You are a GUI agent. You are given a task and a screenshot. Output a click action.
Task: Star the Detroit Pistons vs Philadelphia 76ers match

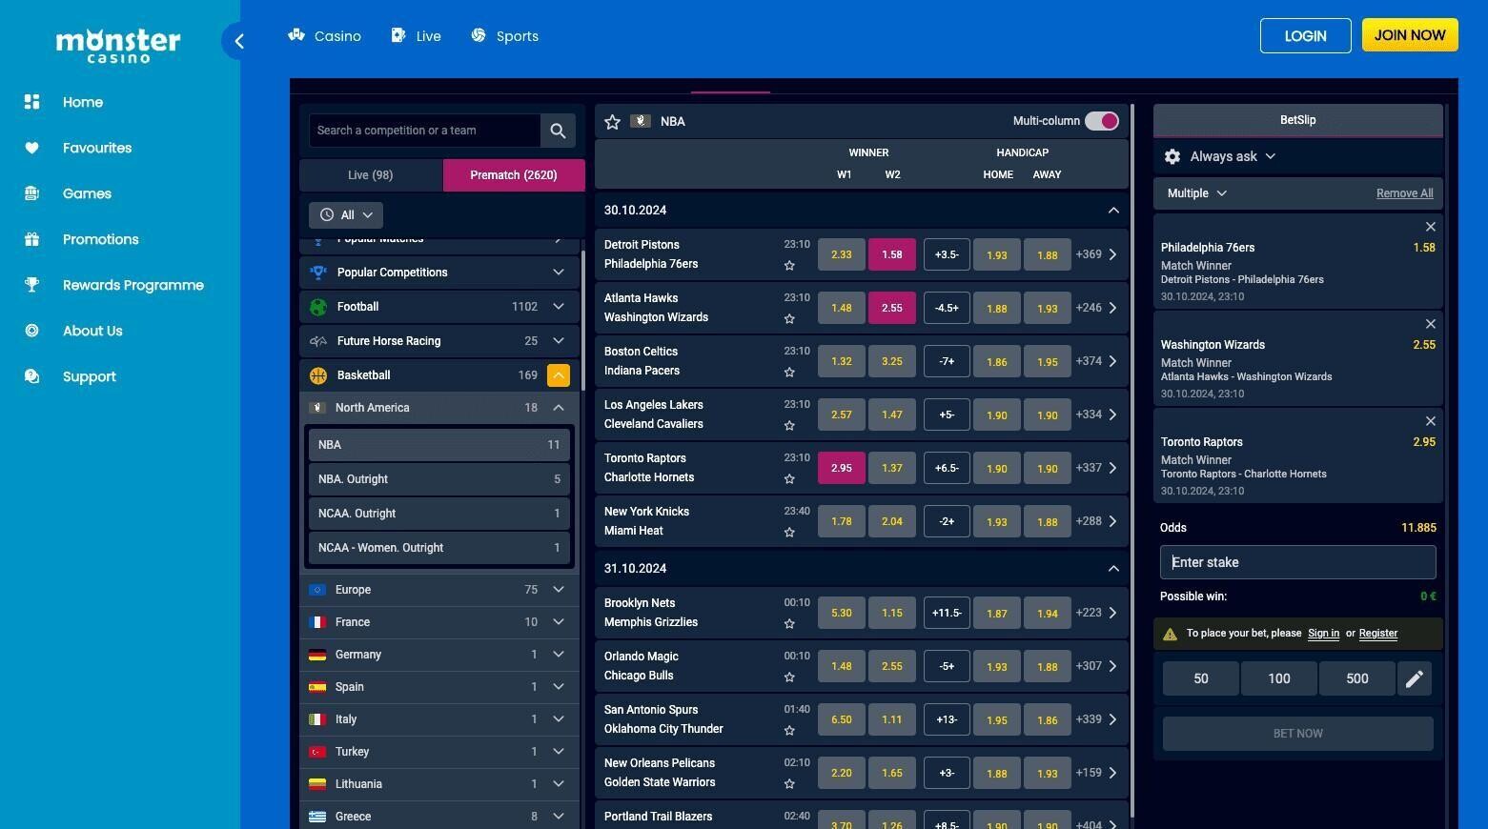pyautogui.click(x=789, y=266)
